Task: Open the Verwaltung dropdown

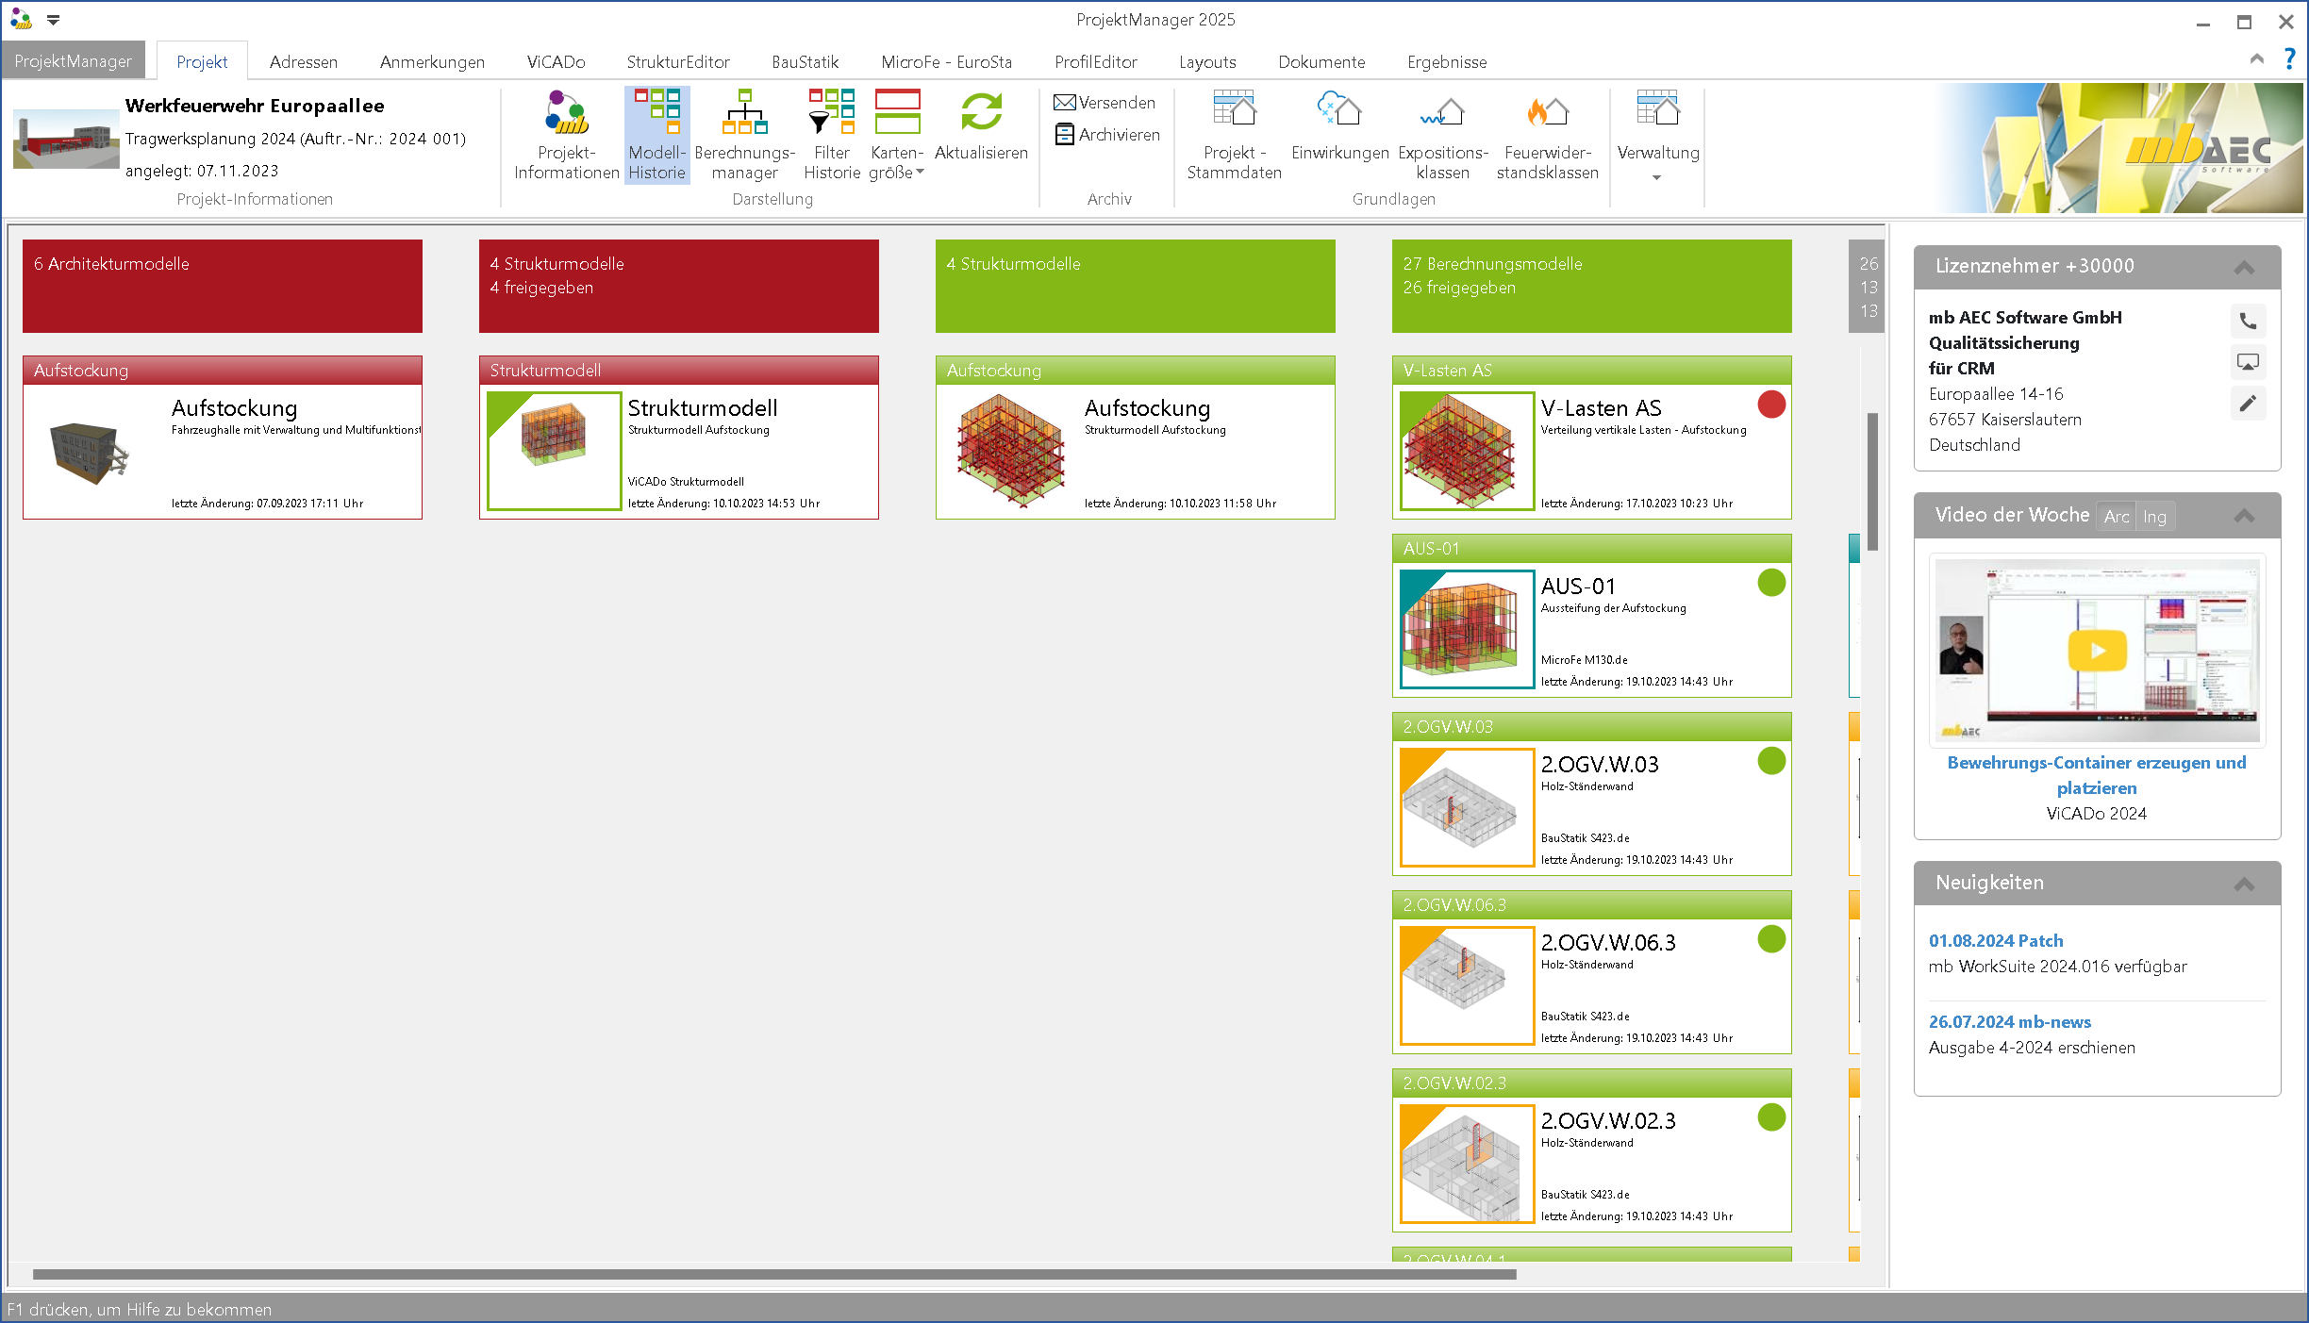Action: tap(1657, 135)
